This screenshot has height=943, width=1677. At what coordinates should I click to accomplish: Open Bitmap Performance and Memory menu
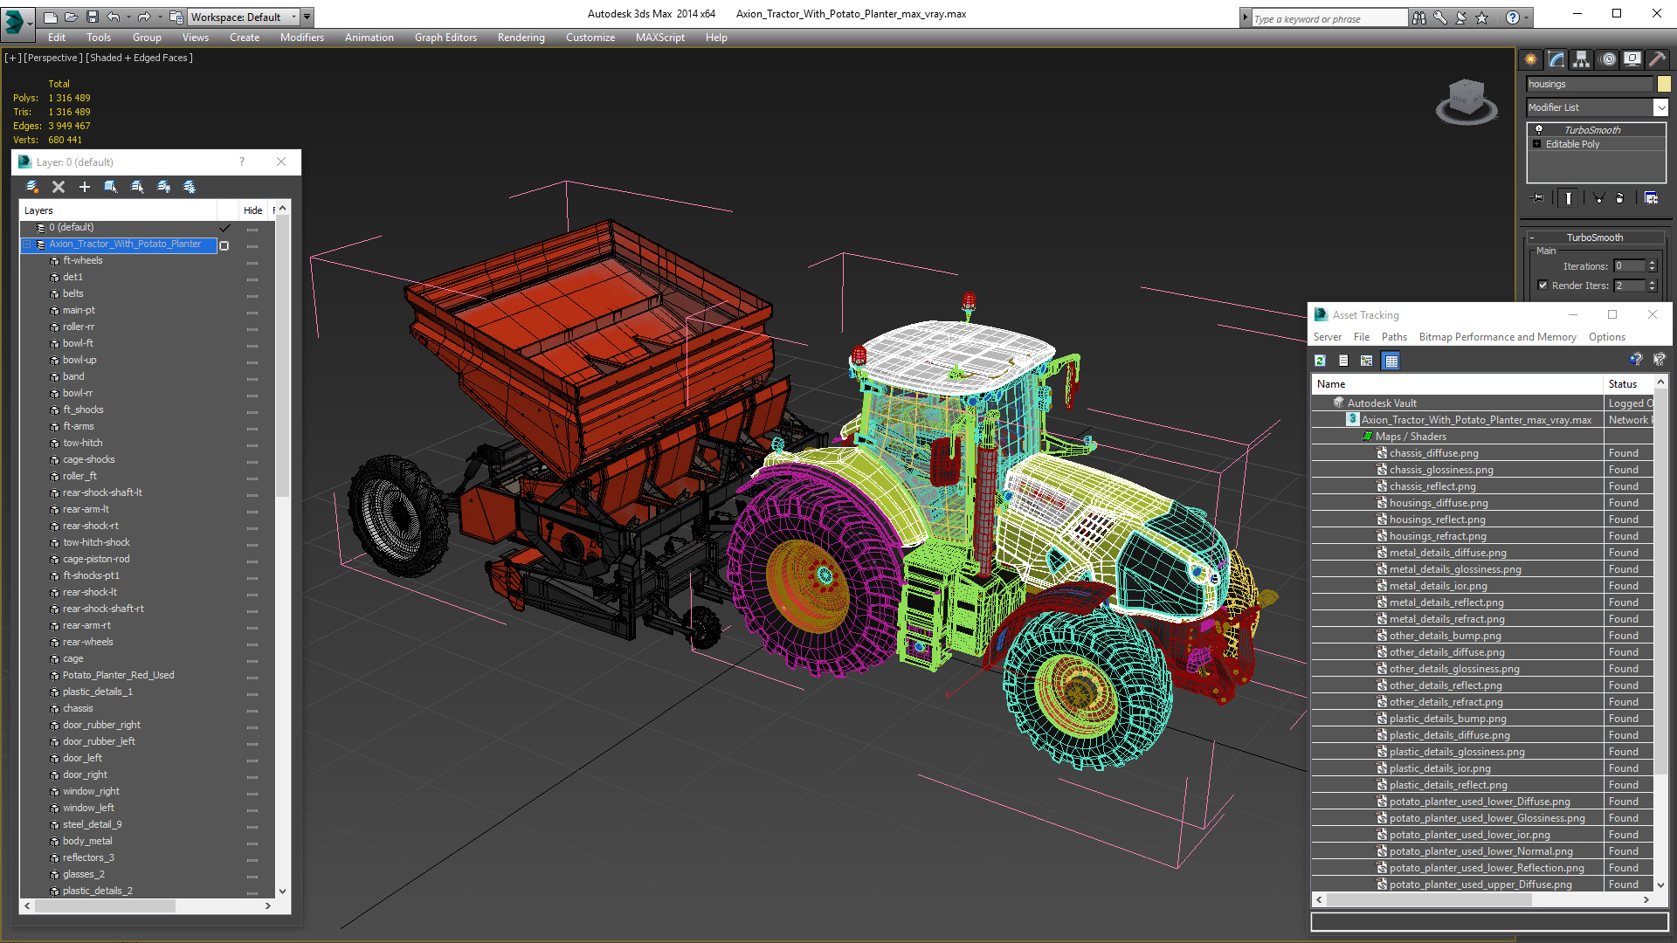[1497, 337]
